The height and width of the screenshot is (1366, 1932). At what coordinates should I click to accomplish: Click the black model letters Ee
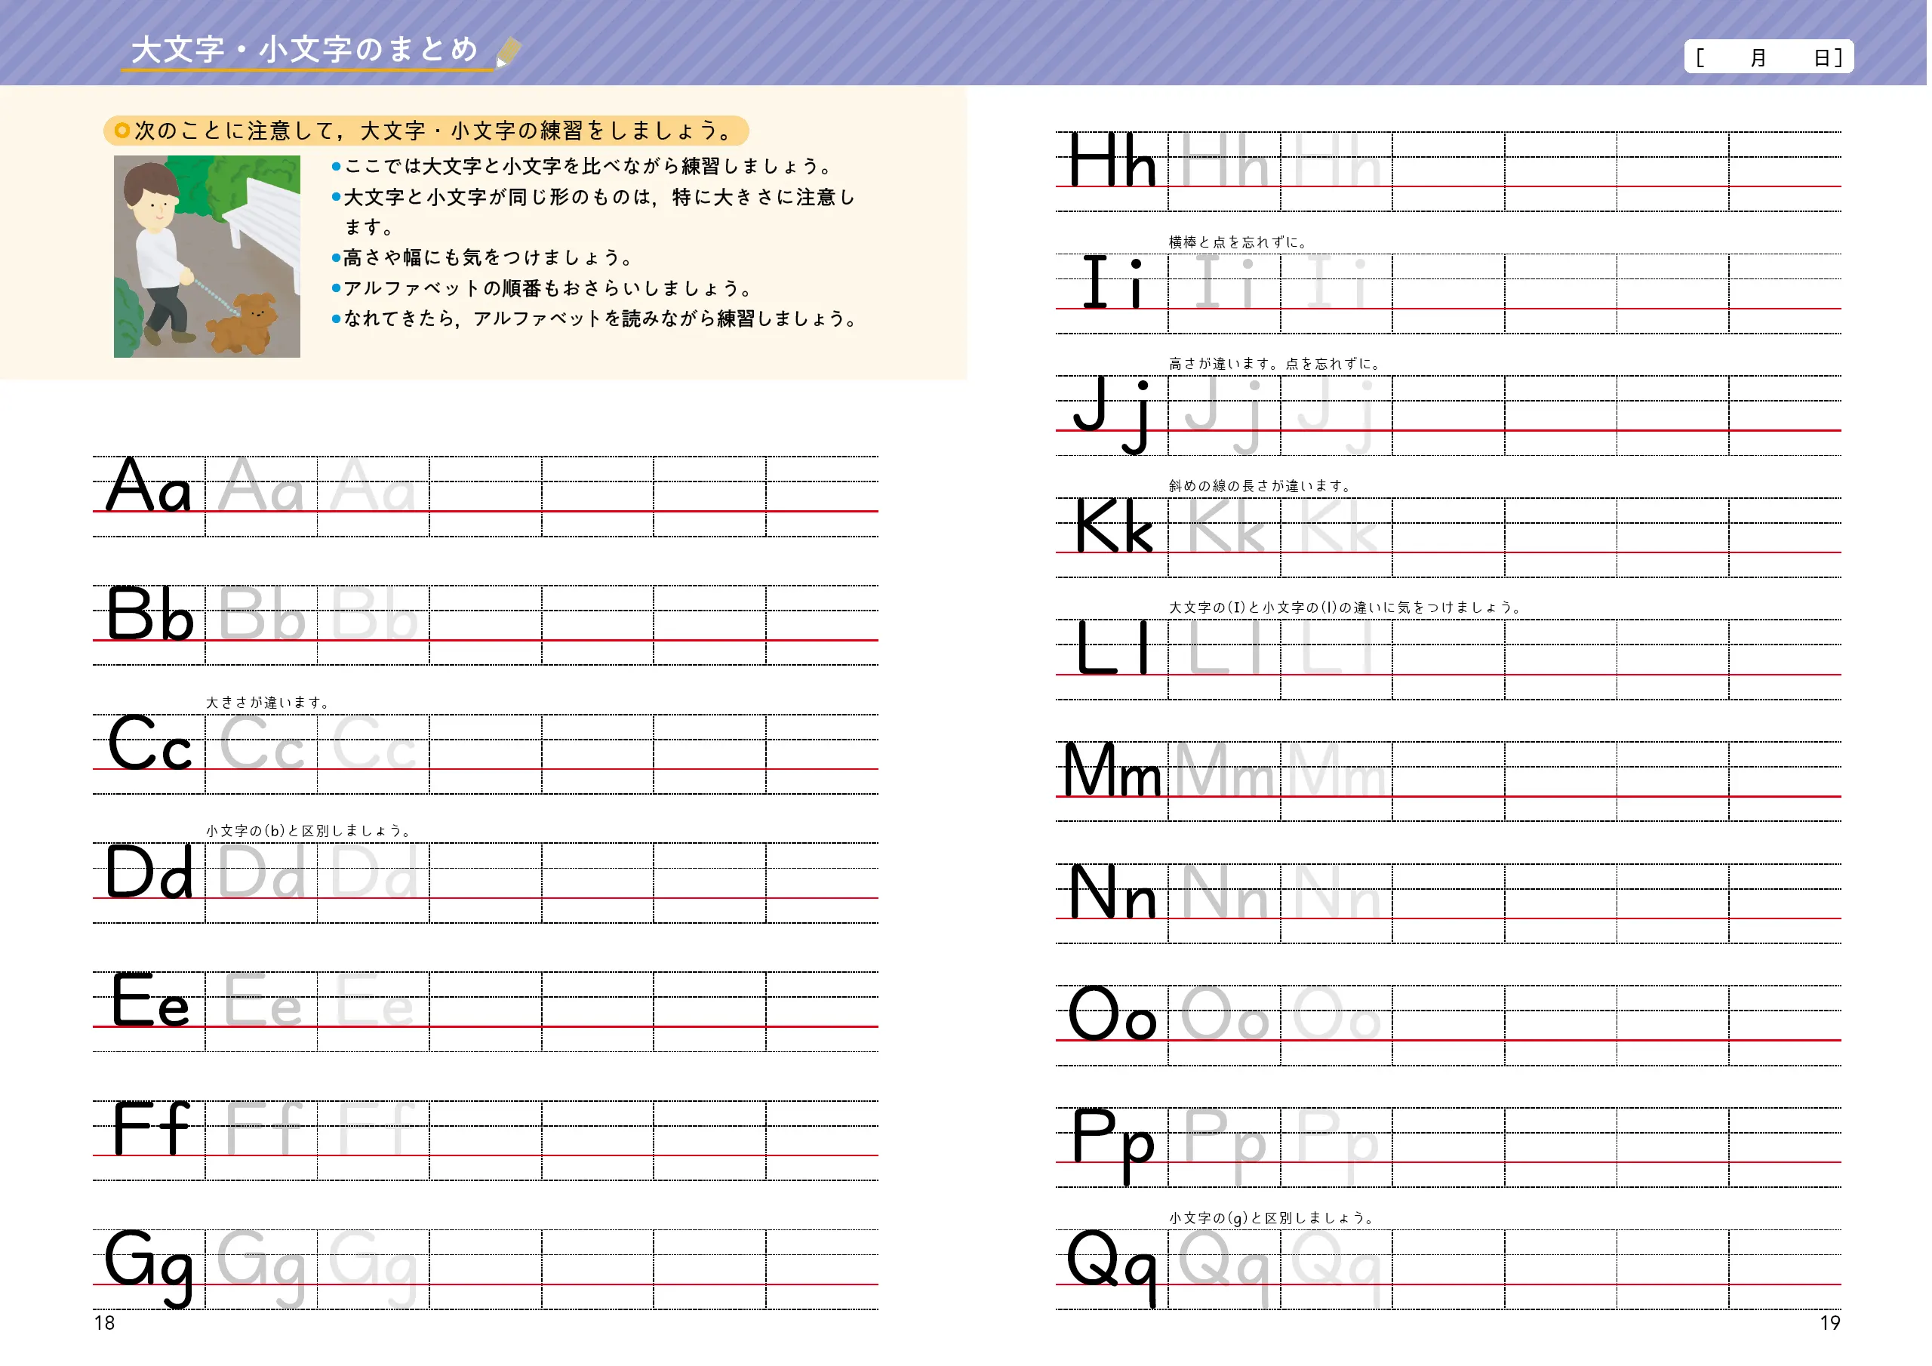tap(152, 1000)
